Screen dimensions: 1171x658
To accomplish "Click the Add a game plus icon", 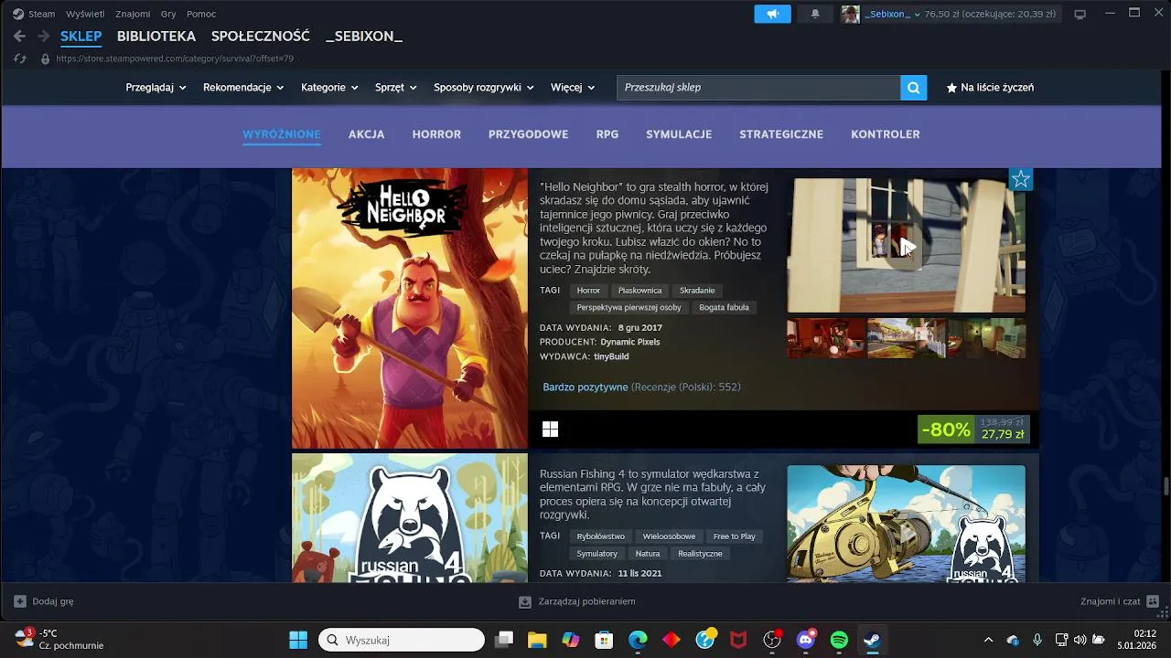I will click(x=20, y=601).
